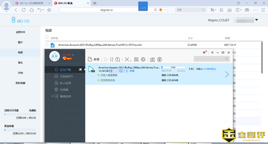Click the 新建 new download task icon

click(90, 59)
